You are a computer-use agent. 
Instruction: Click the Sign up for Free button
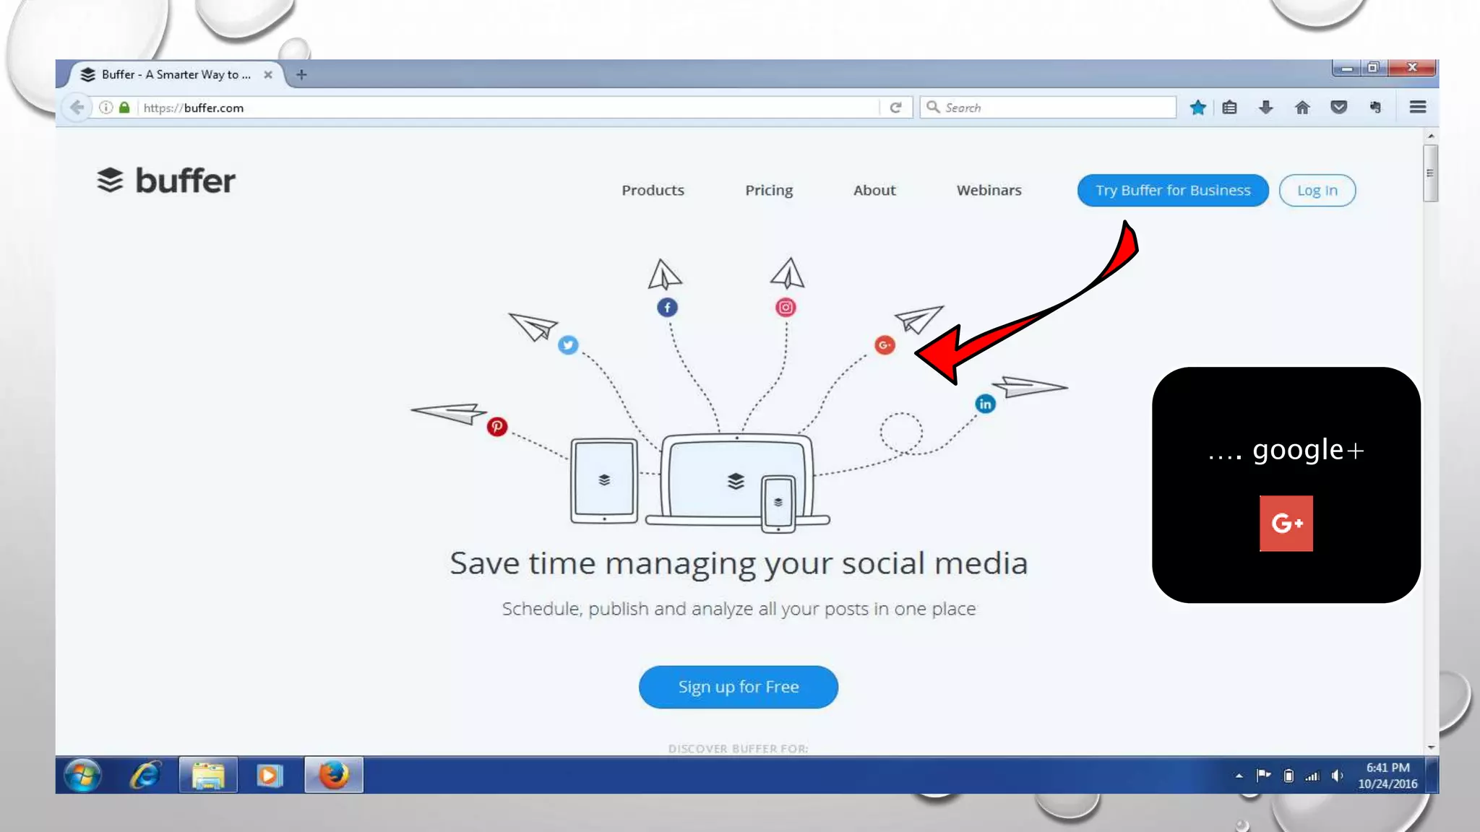pyautogui.click(x=738, y=687)
